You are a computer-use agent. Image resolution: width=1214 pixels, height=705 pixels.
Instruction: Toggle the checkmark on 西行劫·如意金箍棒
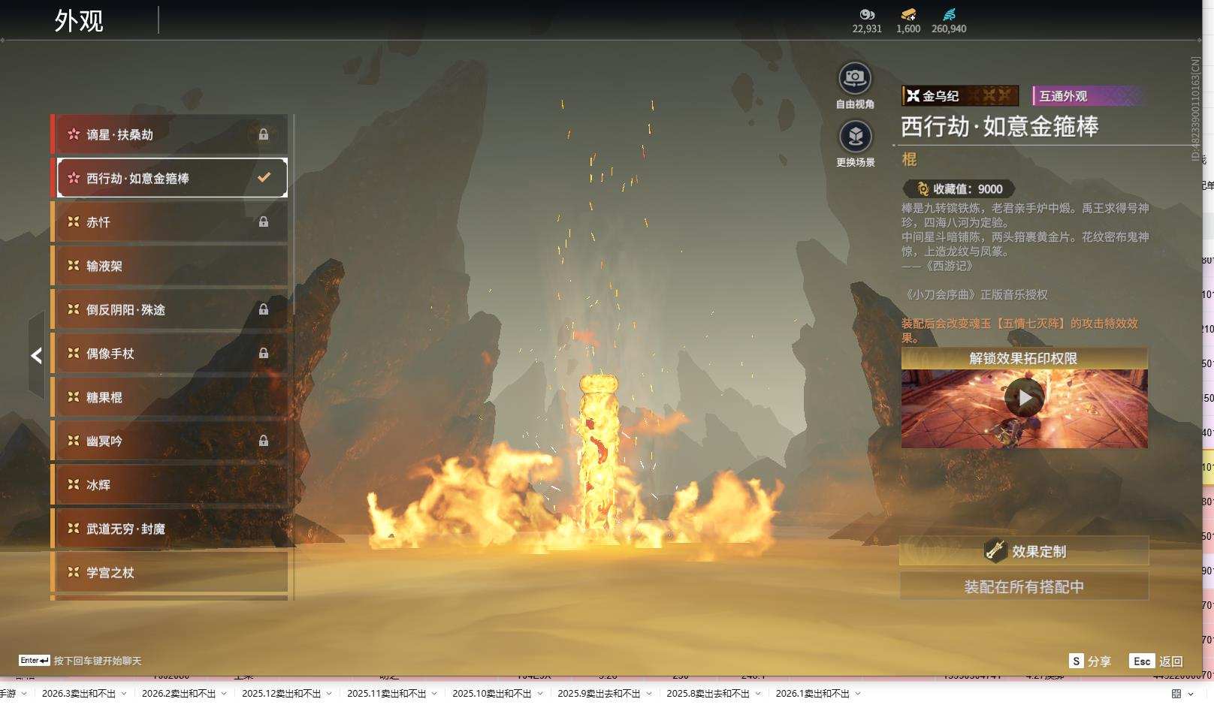264,178
